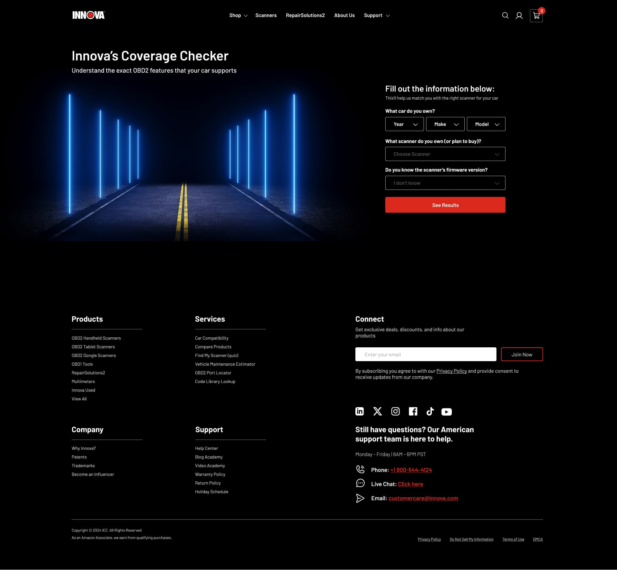Open Become an Influencer link

93,474
